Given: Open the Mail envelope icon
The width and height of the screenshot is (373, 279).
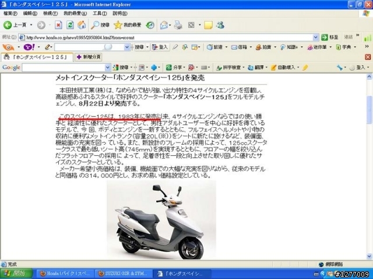Looking at the screenshot, I should coord(164,25).
